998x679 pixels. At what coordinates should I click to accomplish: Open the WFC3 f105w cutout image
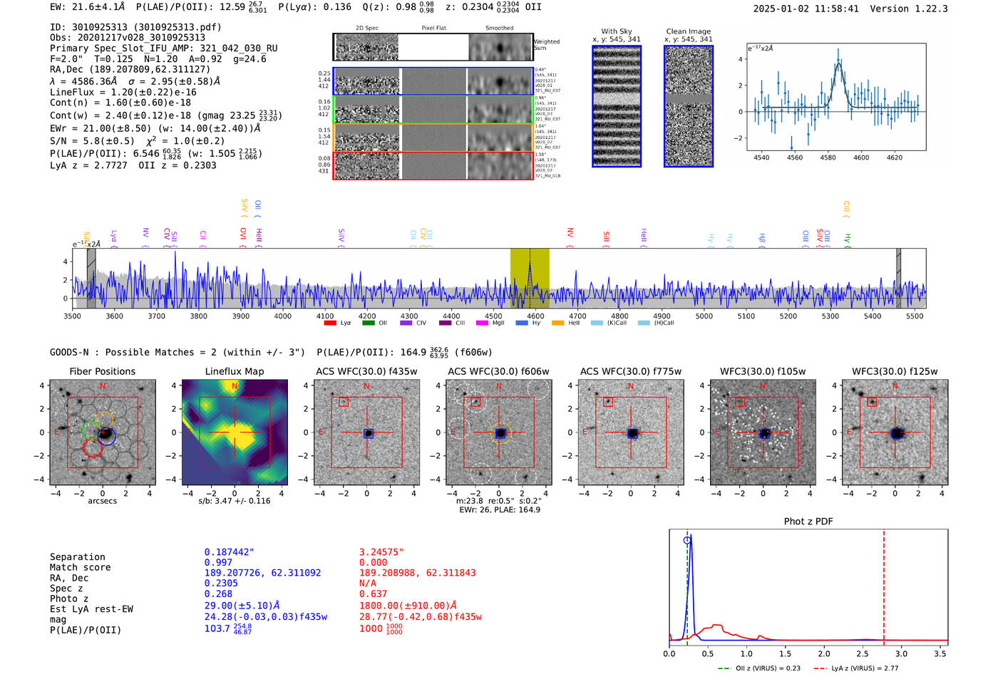pyautogui.click(x=763, y=432)
